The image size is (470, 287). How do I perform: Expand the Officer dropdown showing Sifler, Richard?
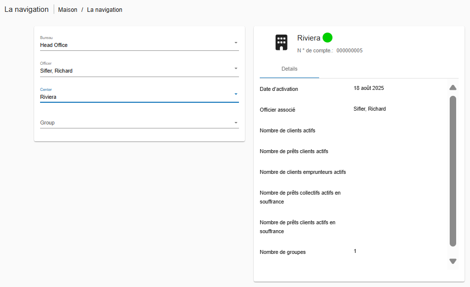139,71
